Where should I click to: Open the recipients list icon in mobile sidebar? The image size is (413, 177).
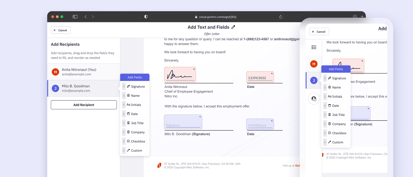point(314,47)
